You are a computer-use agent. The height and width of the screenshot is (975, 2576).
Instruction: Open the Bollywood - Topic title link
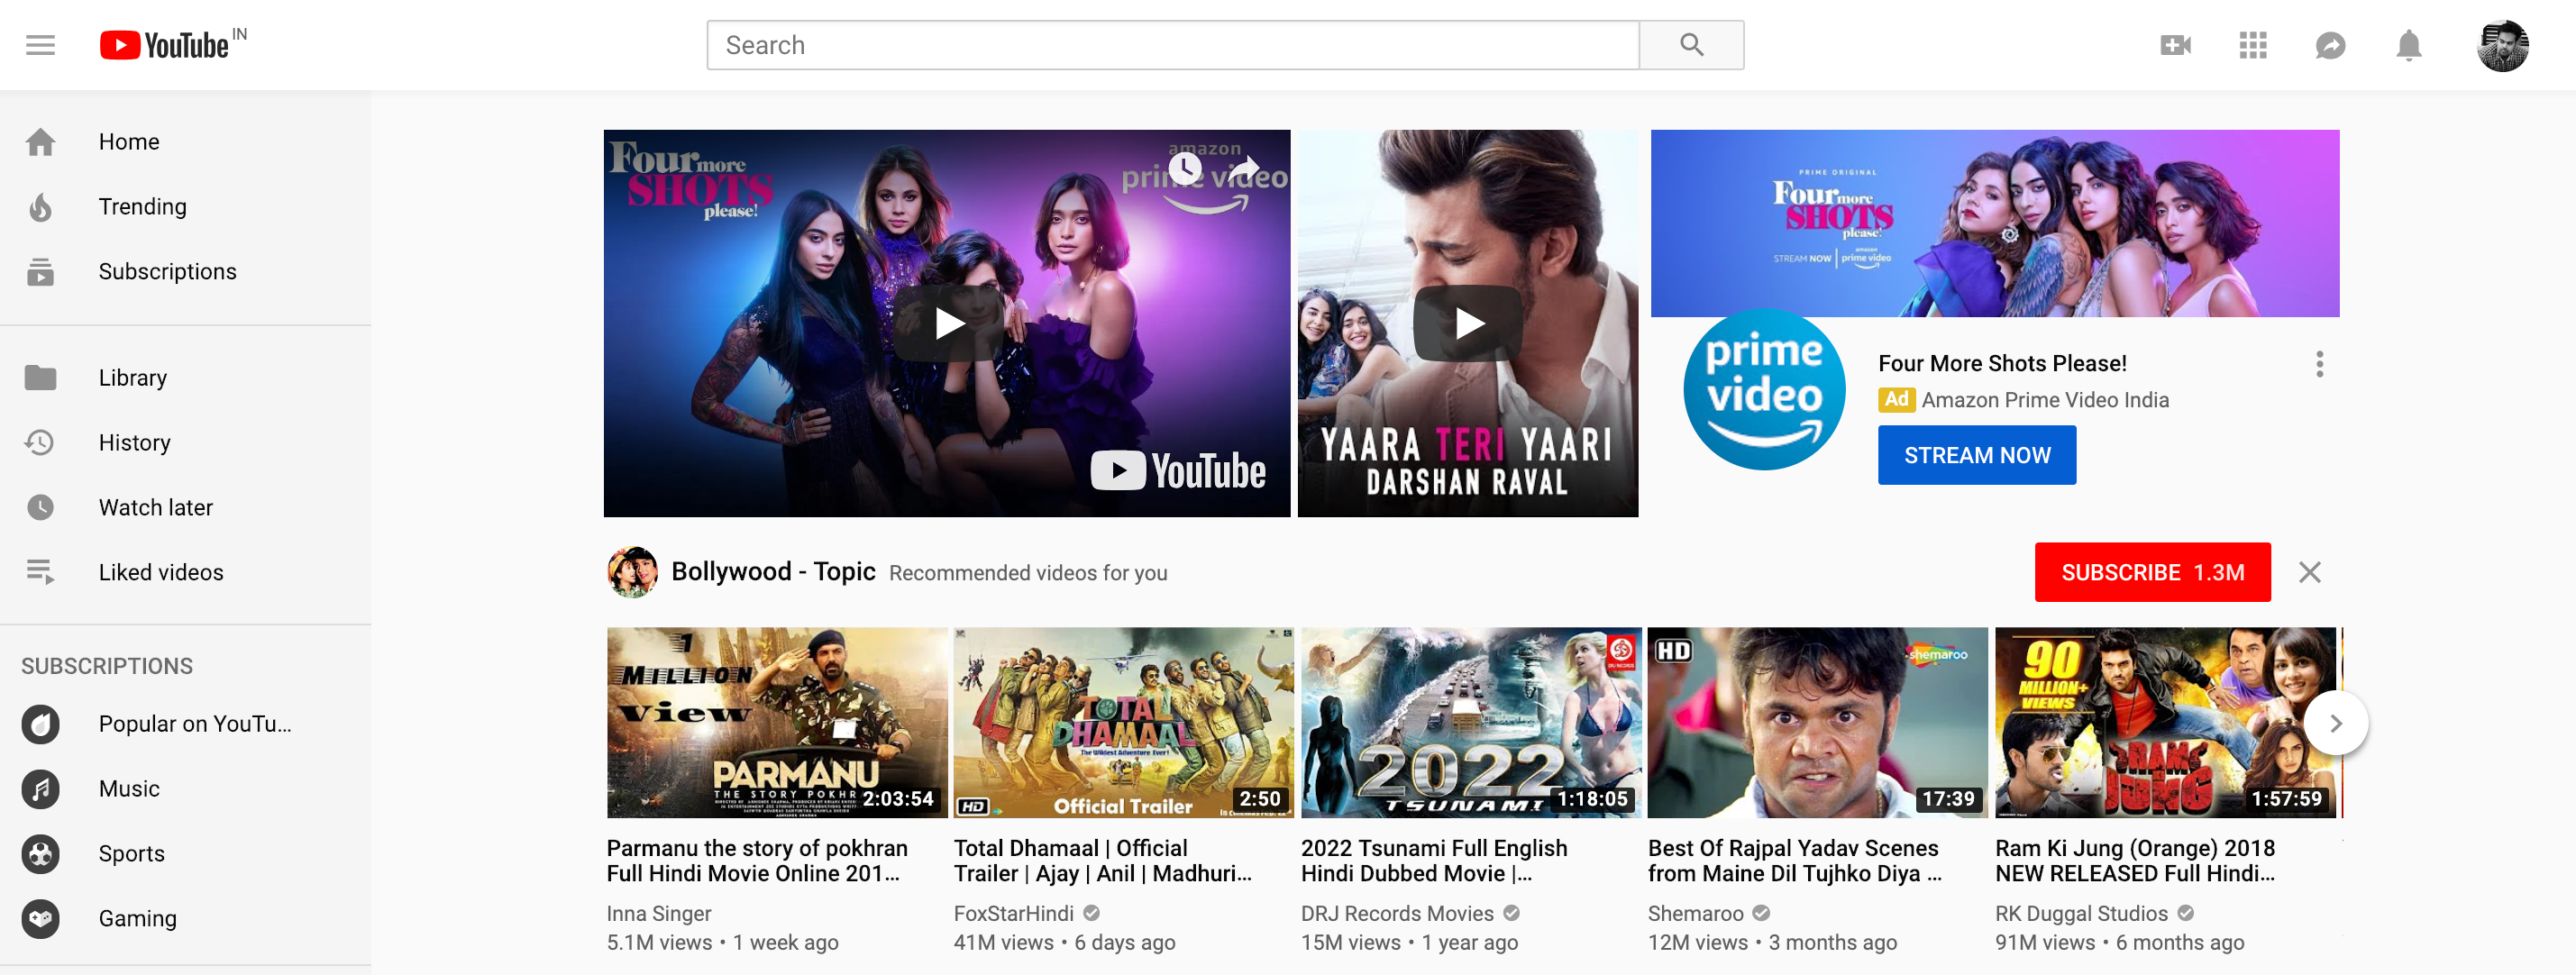(x=773, y=571)
